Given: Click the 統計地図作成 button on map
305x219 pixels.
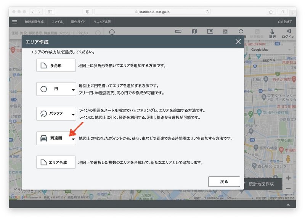Looking at the screenshot, I should pyautogui.click(x=261, y=184).
